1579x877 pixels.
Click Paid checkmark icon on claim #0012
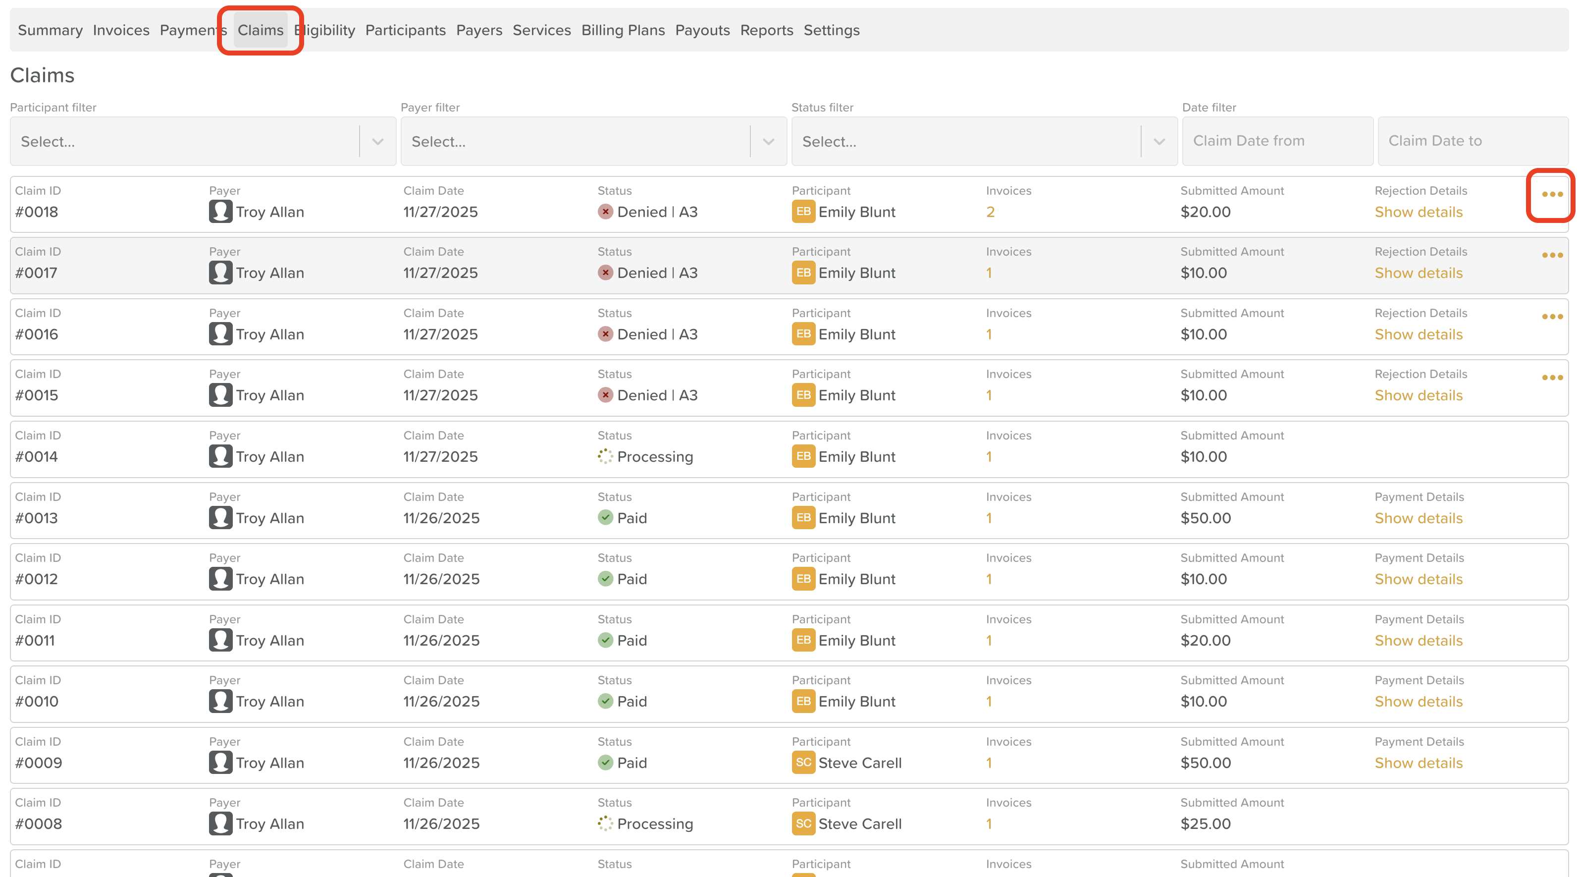(605, 578)
